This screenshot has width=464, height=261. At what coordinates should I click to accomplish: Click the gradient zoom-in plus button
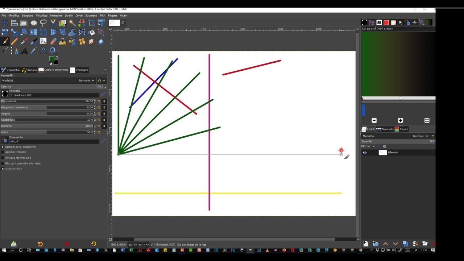[401, 121]
